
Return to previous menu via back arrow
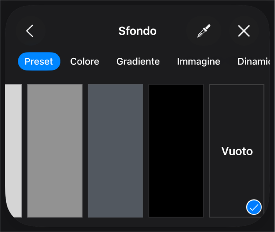pos(30,31)
